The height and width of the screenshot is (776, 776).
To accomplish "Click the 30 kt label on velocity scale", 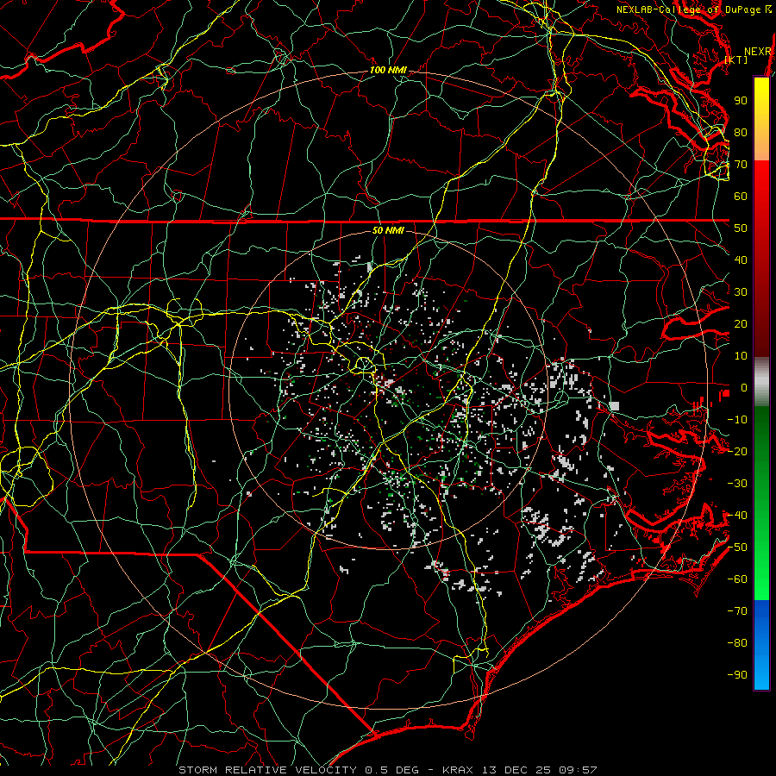I will 741,292.
